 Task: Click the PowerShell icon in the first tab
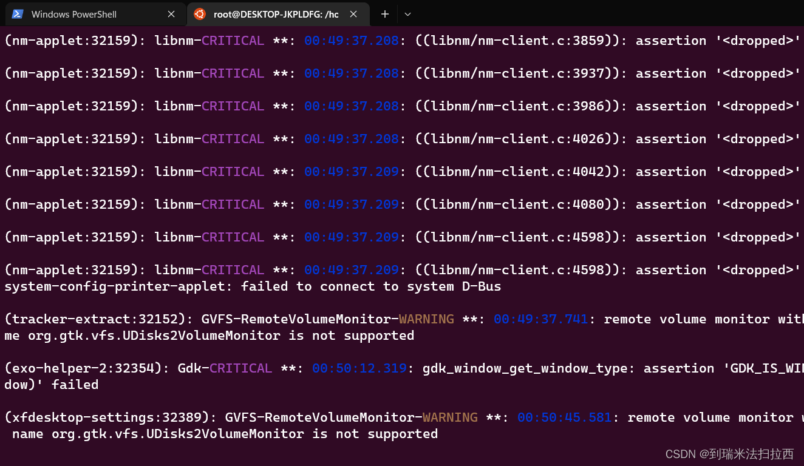tap(18, 14)
